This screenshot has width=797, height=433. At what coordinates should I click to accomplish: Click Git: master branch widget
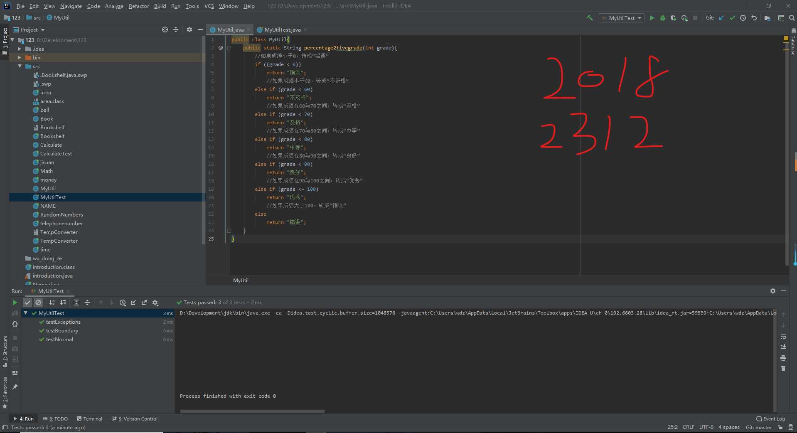point(759,427)
